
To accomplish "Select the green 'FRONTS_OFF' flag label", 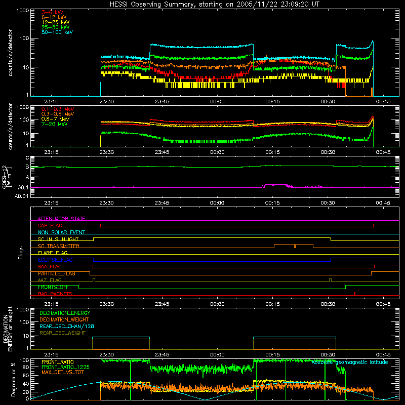I will (x=53, y=287).
